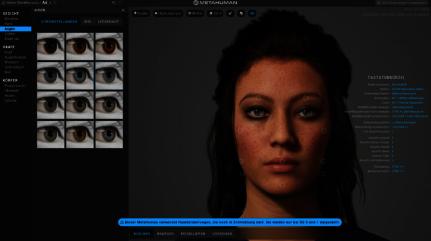Viewport: 431px width, 241px height.
Task: Click sculpt point on the nose bridge
Action: (282, 129)
